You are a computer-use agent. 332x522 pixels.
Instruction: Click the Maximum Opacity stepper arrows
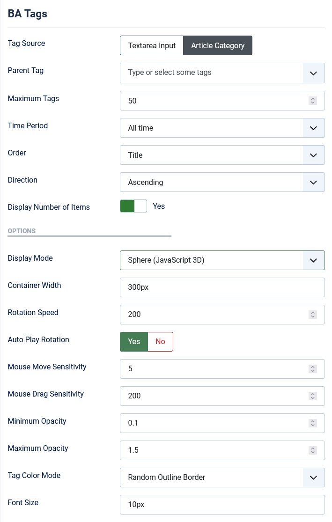313,450
